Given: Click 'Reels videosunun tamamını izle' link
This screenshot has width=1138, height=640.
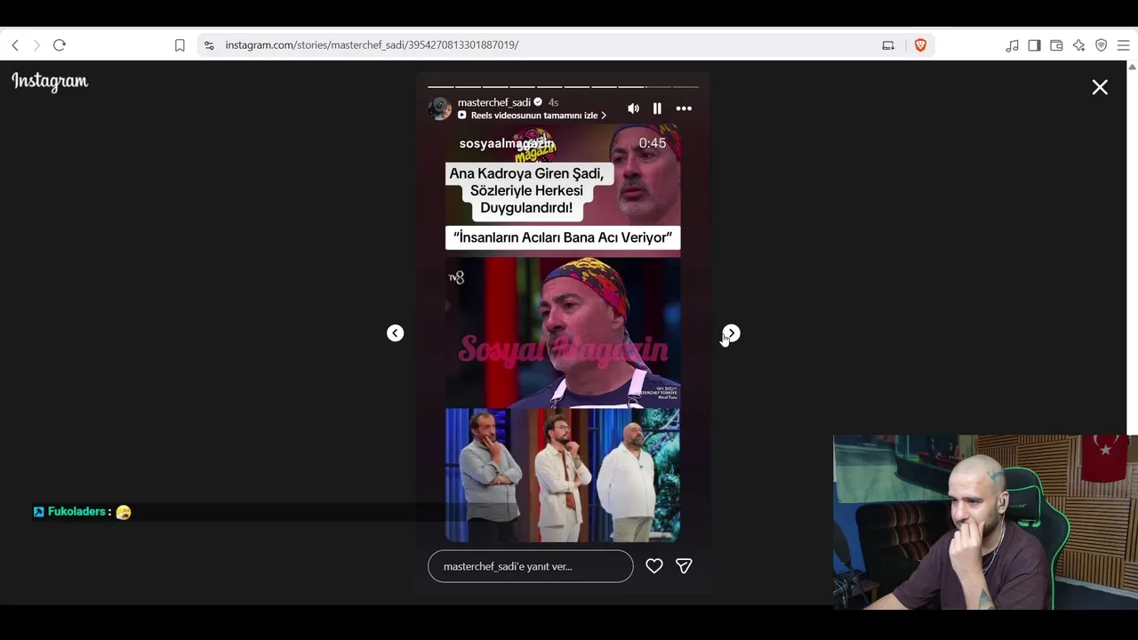Looking at the screenshot, I should 532,116.
